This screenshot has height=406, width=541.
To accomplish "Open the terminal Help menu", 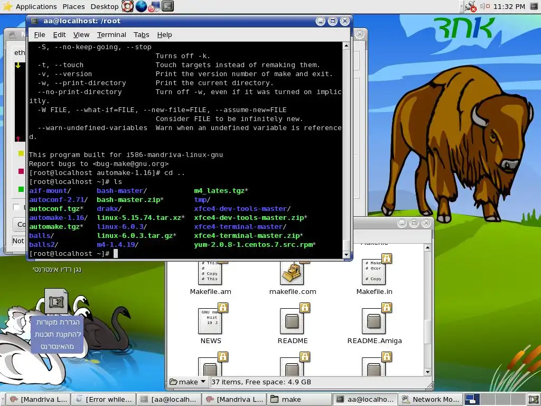I will tap(164, 34).
